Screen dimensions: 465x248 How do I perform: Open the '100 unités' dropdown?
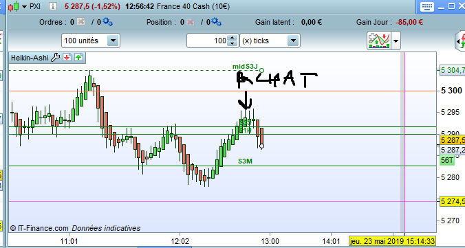[90, 41]
